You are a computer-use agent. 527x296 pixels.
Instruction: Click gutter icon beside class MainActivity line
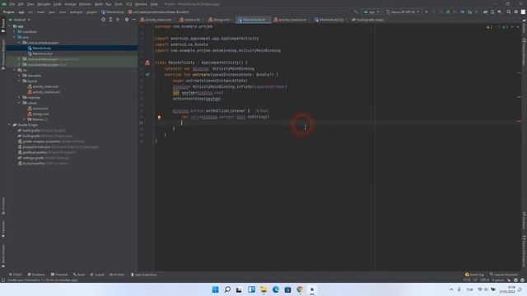coord(147,62)
